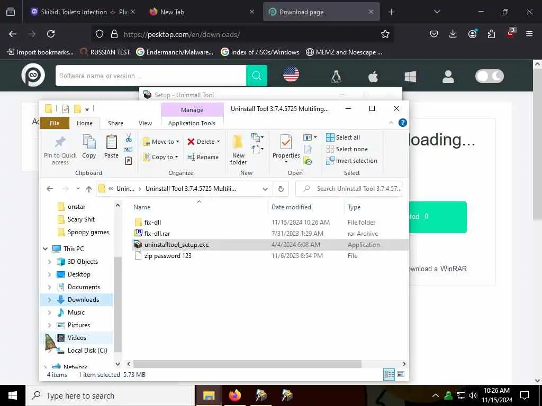The height and width of the screenshot is (406, 542).
Task: Go up one folder level in Explorer
Action: click(89, 189)
